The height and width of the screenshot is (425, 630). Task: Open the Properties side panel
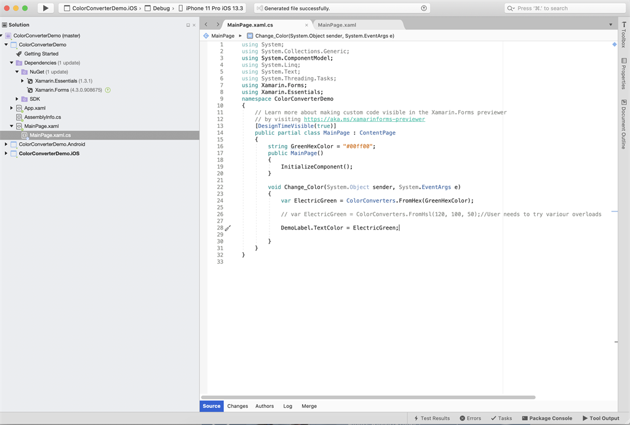(x=623, y=74)
